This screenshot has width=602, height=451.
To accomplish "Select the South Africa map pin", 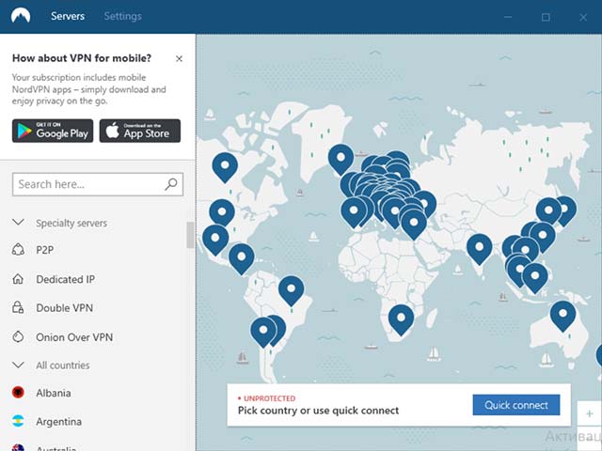I will tap(402, 319).
